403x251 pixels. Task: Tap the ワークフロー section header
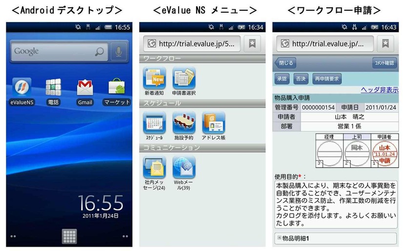(x=202, y=59)
